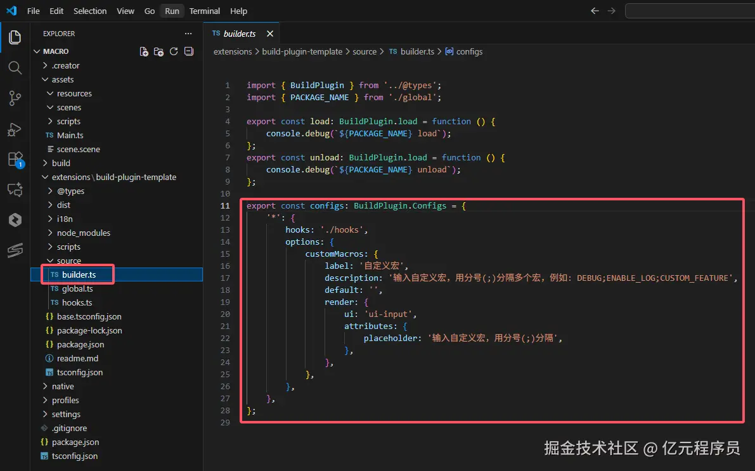Open the Terminal menu
This screenshot has height=471, width=755.
pyautogui.click(x=205, y=11)
